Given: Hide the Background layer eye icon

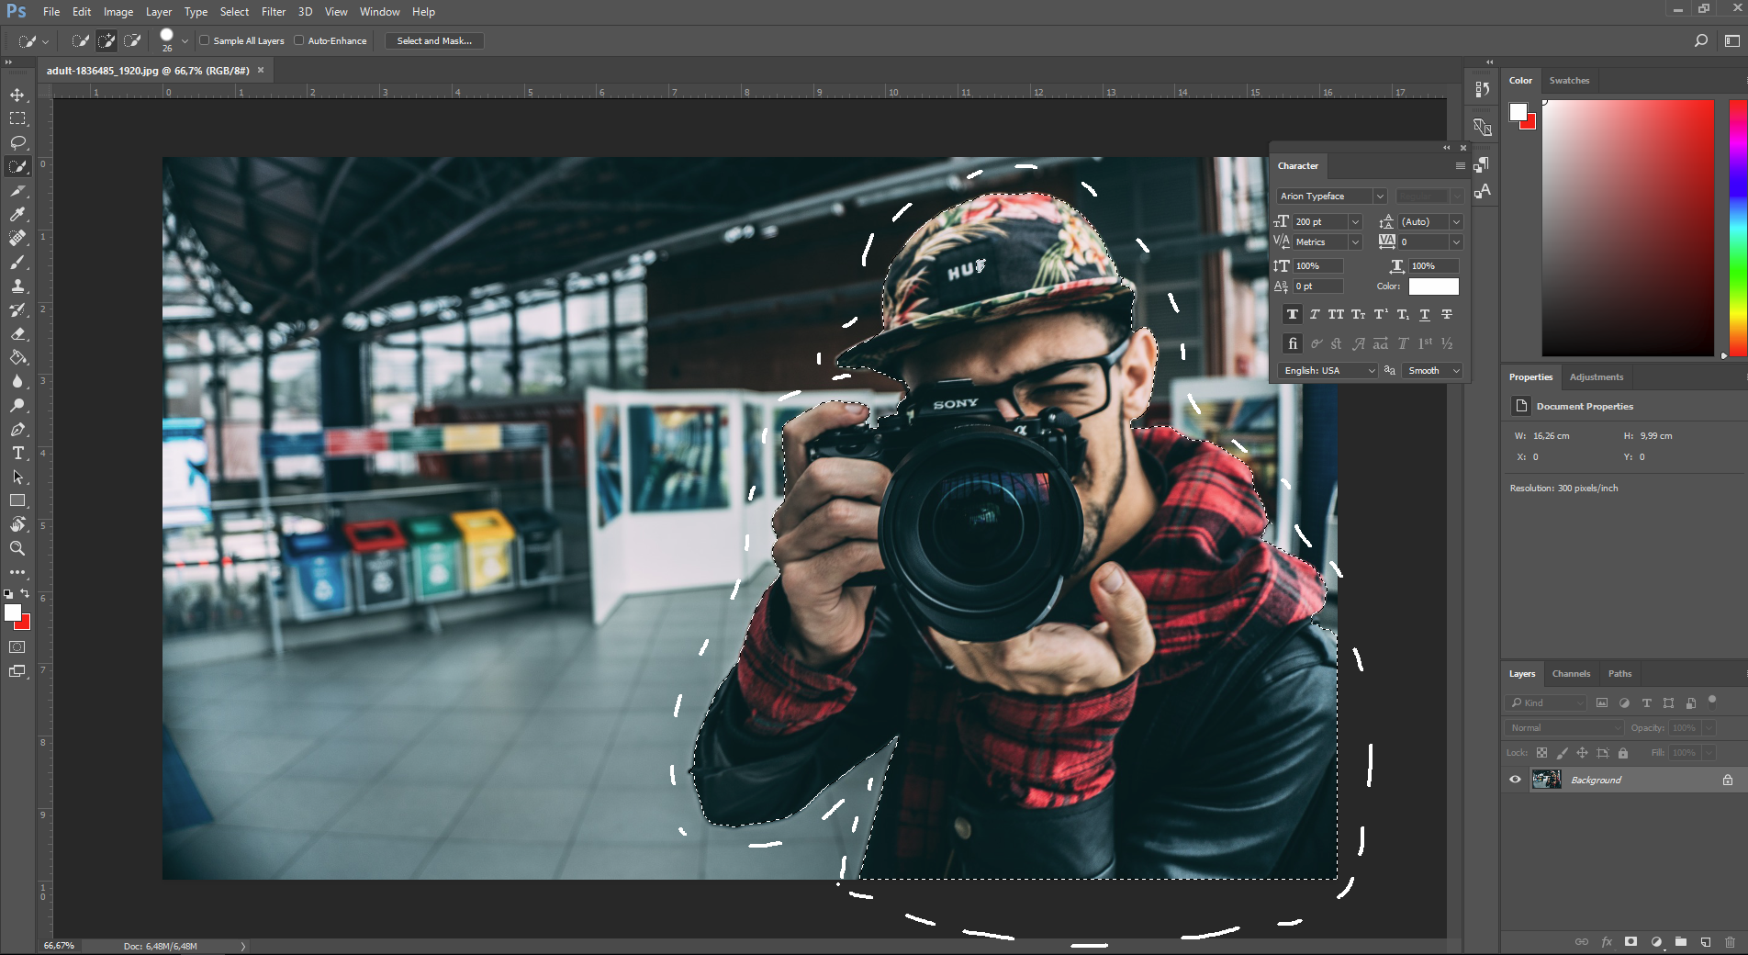Looking at the screenshot, I should pos(1515,780).
